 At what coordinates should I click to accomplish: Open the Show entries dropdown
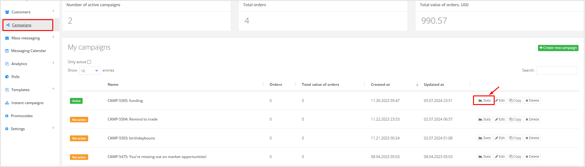[89, 71]
